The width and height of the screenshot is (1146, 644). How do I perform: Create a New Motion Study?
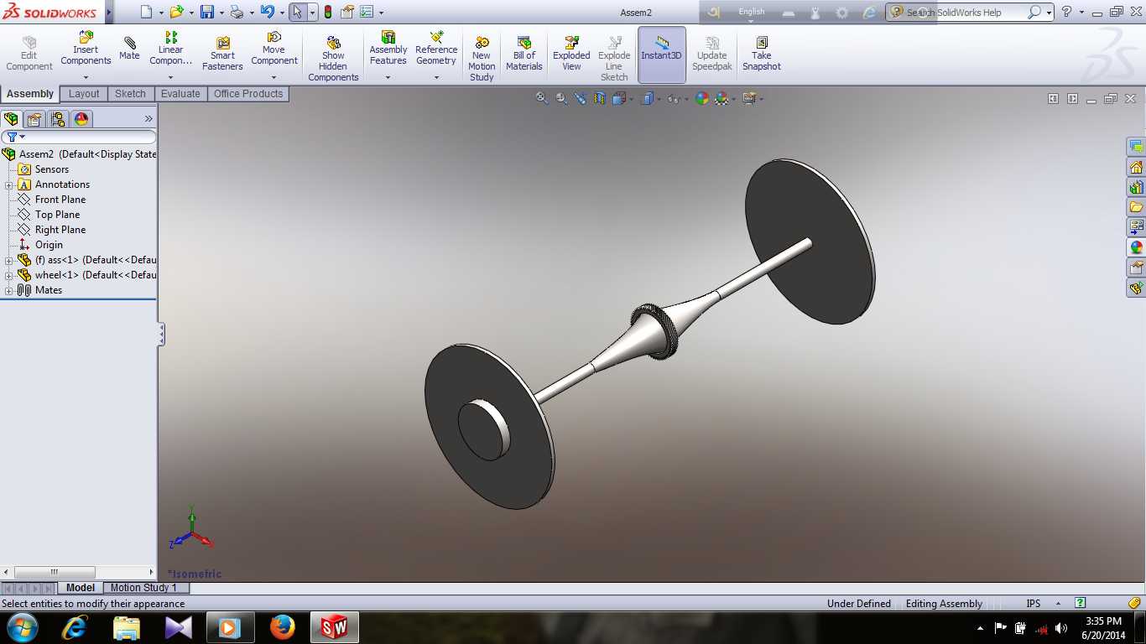(482, 59)
